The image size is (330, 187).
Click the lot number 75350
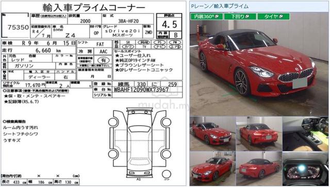pos(19,27)
